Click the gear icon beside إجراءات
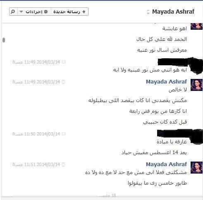This screenshot has width=203, height=200. (46, 12)
